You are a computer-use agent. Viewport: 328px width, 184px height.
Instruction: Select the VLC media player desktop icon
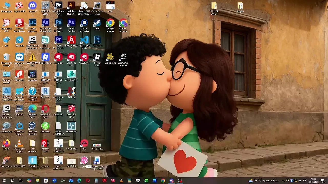pos(19,146)
